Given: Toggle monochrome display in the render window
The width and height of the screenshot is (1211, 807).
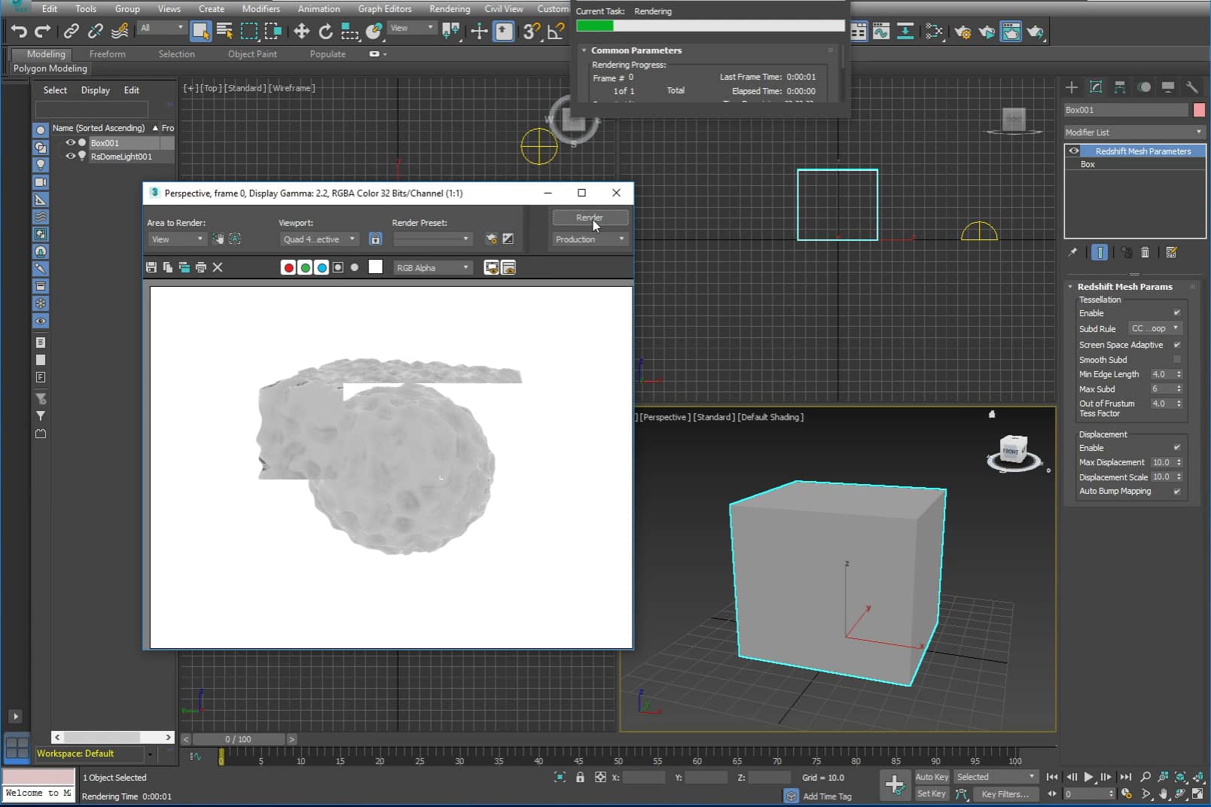Looking at the screenshot, I should 354,267.
